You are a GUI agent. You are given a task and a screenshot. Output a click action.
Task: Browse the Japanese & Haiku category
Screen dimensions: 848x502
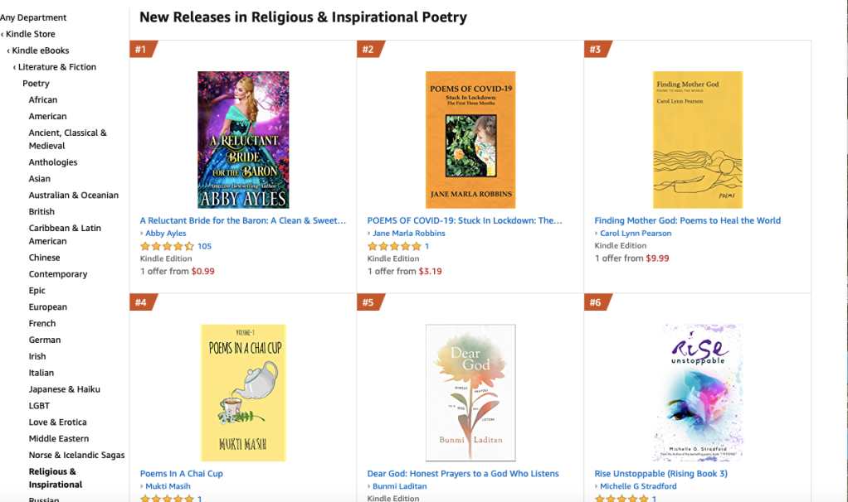(65, 389)
